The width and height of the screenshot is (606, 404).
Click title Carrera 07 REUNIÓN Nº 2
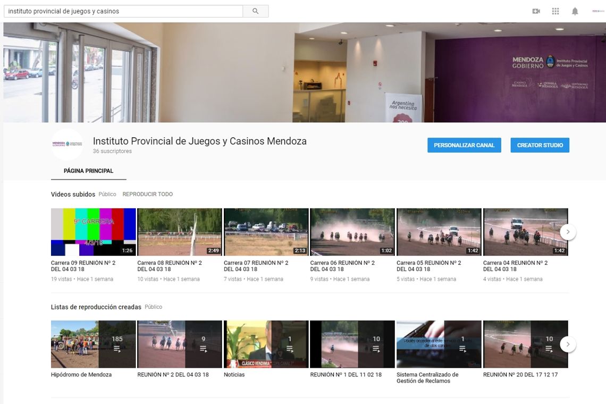point(256,266)
